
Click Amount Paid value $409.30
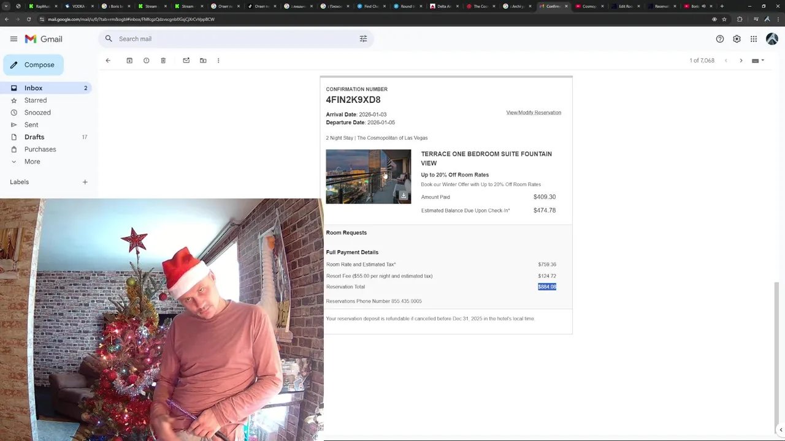[545, 197]
